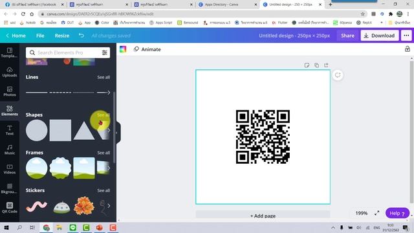Screen dimensions: 414x233
Task: Open the Flutter bookmark
Action: pyautogui.click(x=279, y=23)
